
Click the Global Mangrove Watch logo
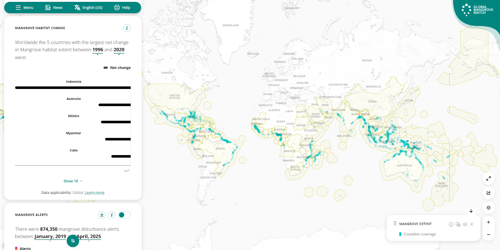click(x=477, y=10)
